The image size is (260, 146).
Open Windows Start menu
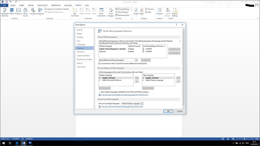pos(3,143)
